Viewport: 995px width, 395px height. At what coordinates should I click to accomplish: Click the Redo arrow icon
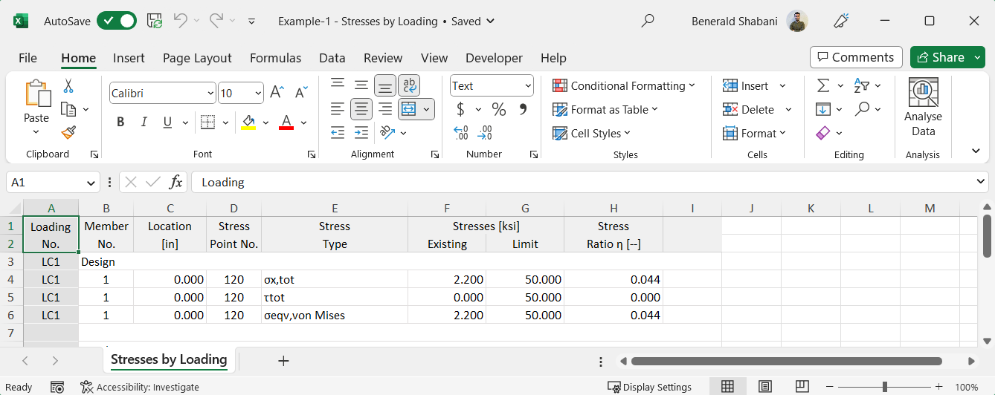(x=216, y=21)
